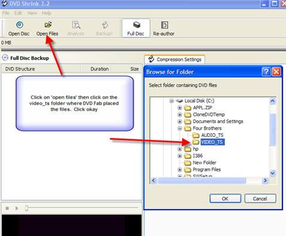286x236 pixels.
Task: Open the Edit menu
Action: click(18, 13)
